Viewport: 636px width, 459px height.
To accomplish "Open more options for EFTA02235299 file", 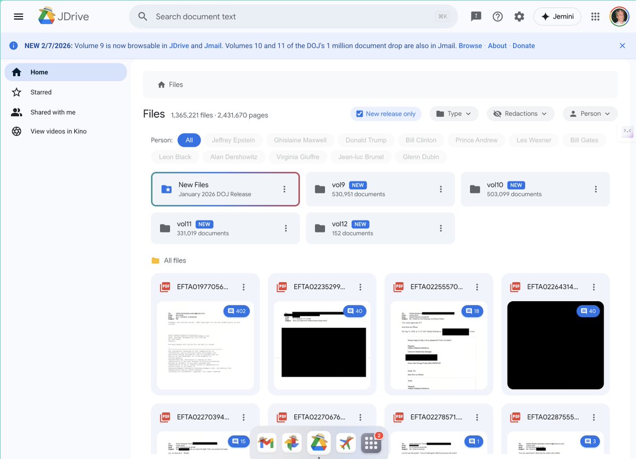I will [360, 287].
